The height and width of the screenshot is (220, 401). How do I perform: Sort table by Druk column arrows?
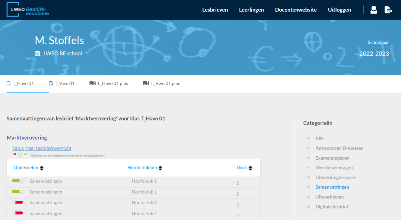point(250,168)
